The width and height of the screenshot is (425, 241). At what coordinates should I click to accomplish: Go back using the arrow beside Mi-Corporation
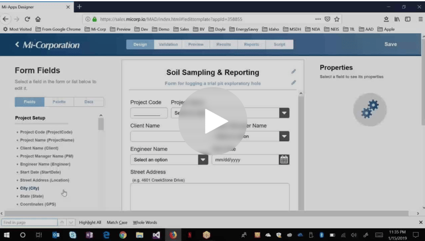[x=17, y=44]
